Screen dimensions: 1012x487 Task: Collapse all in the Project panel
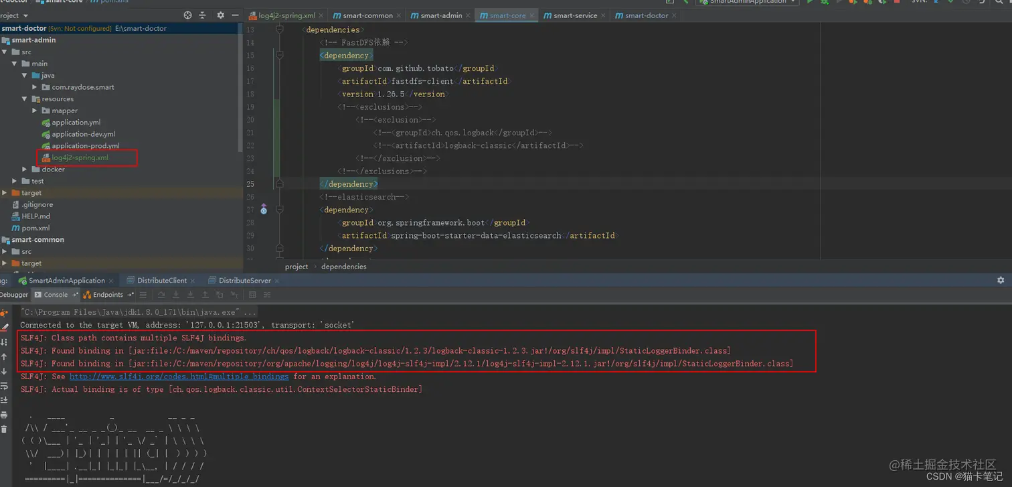202,15
